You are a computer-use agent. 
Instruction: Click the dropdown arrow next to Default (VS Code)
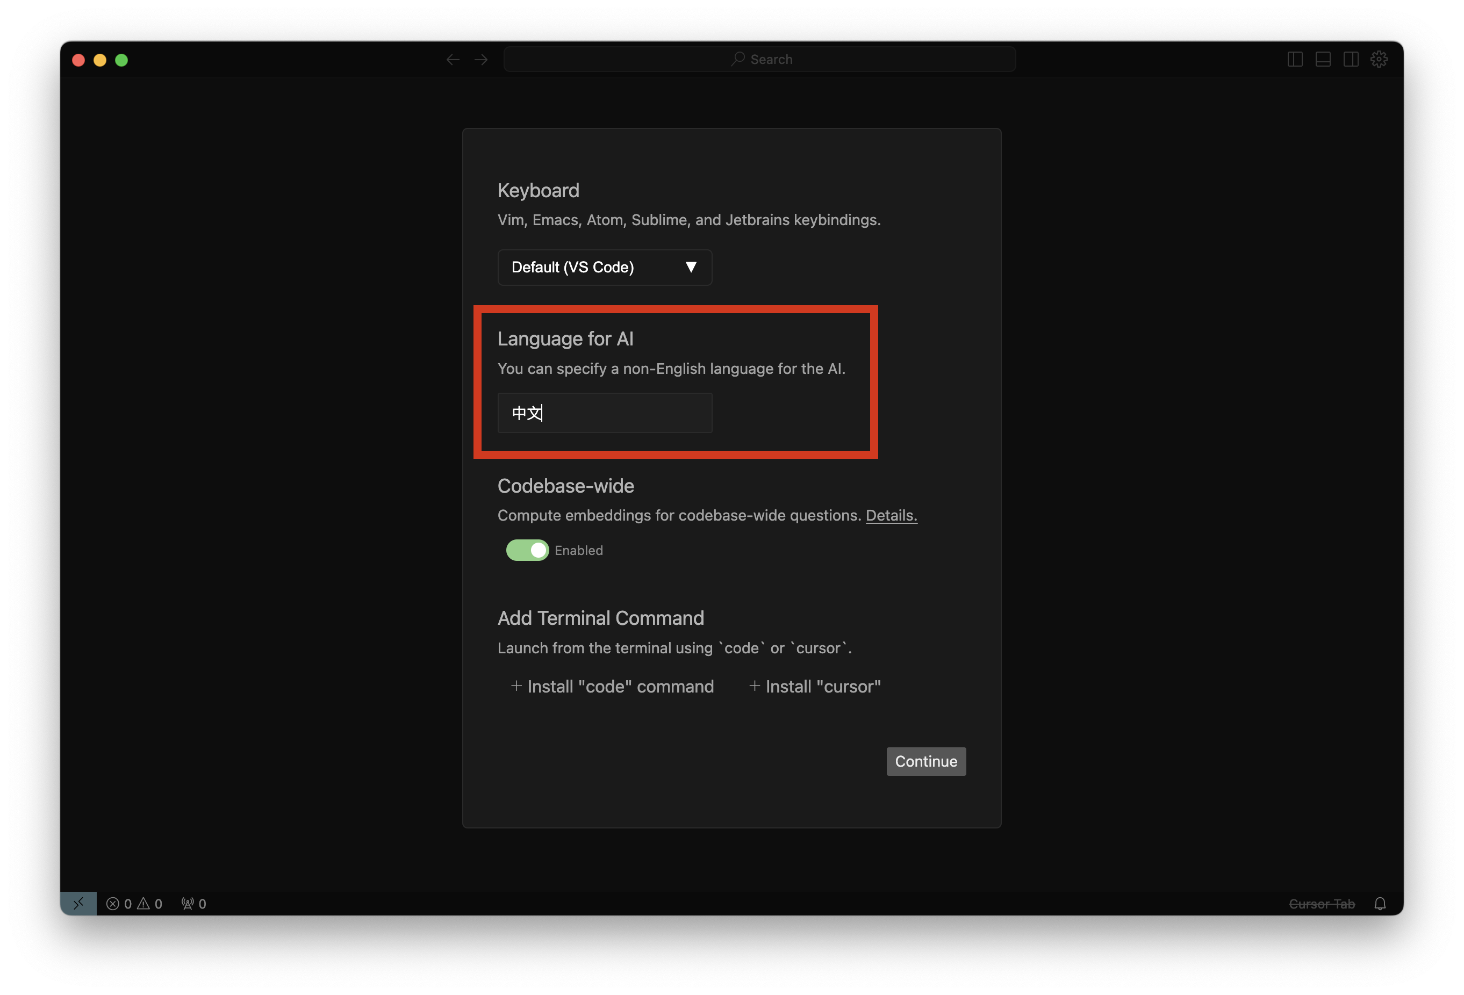691,267
